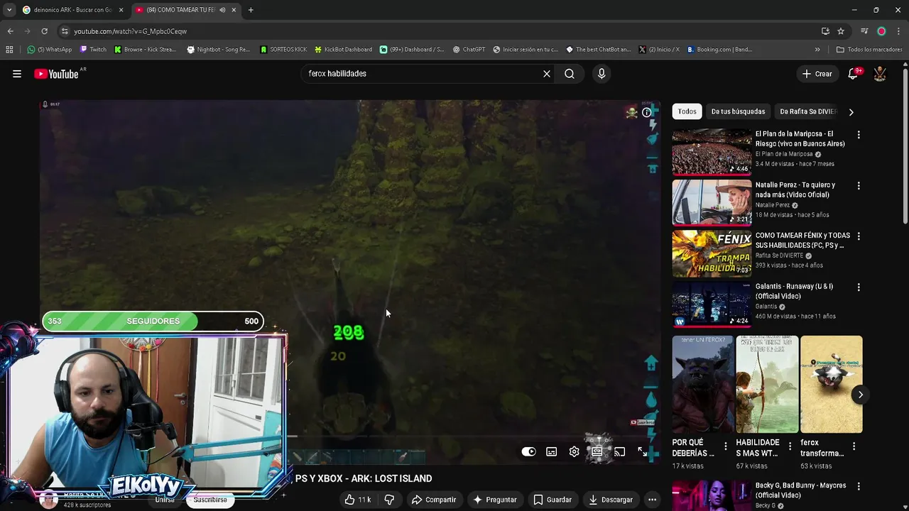
Task: Open the WhatsApp bookmark
Action: pos(50,50)
